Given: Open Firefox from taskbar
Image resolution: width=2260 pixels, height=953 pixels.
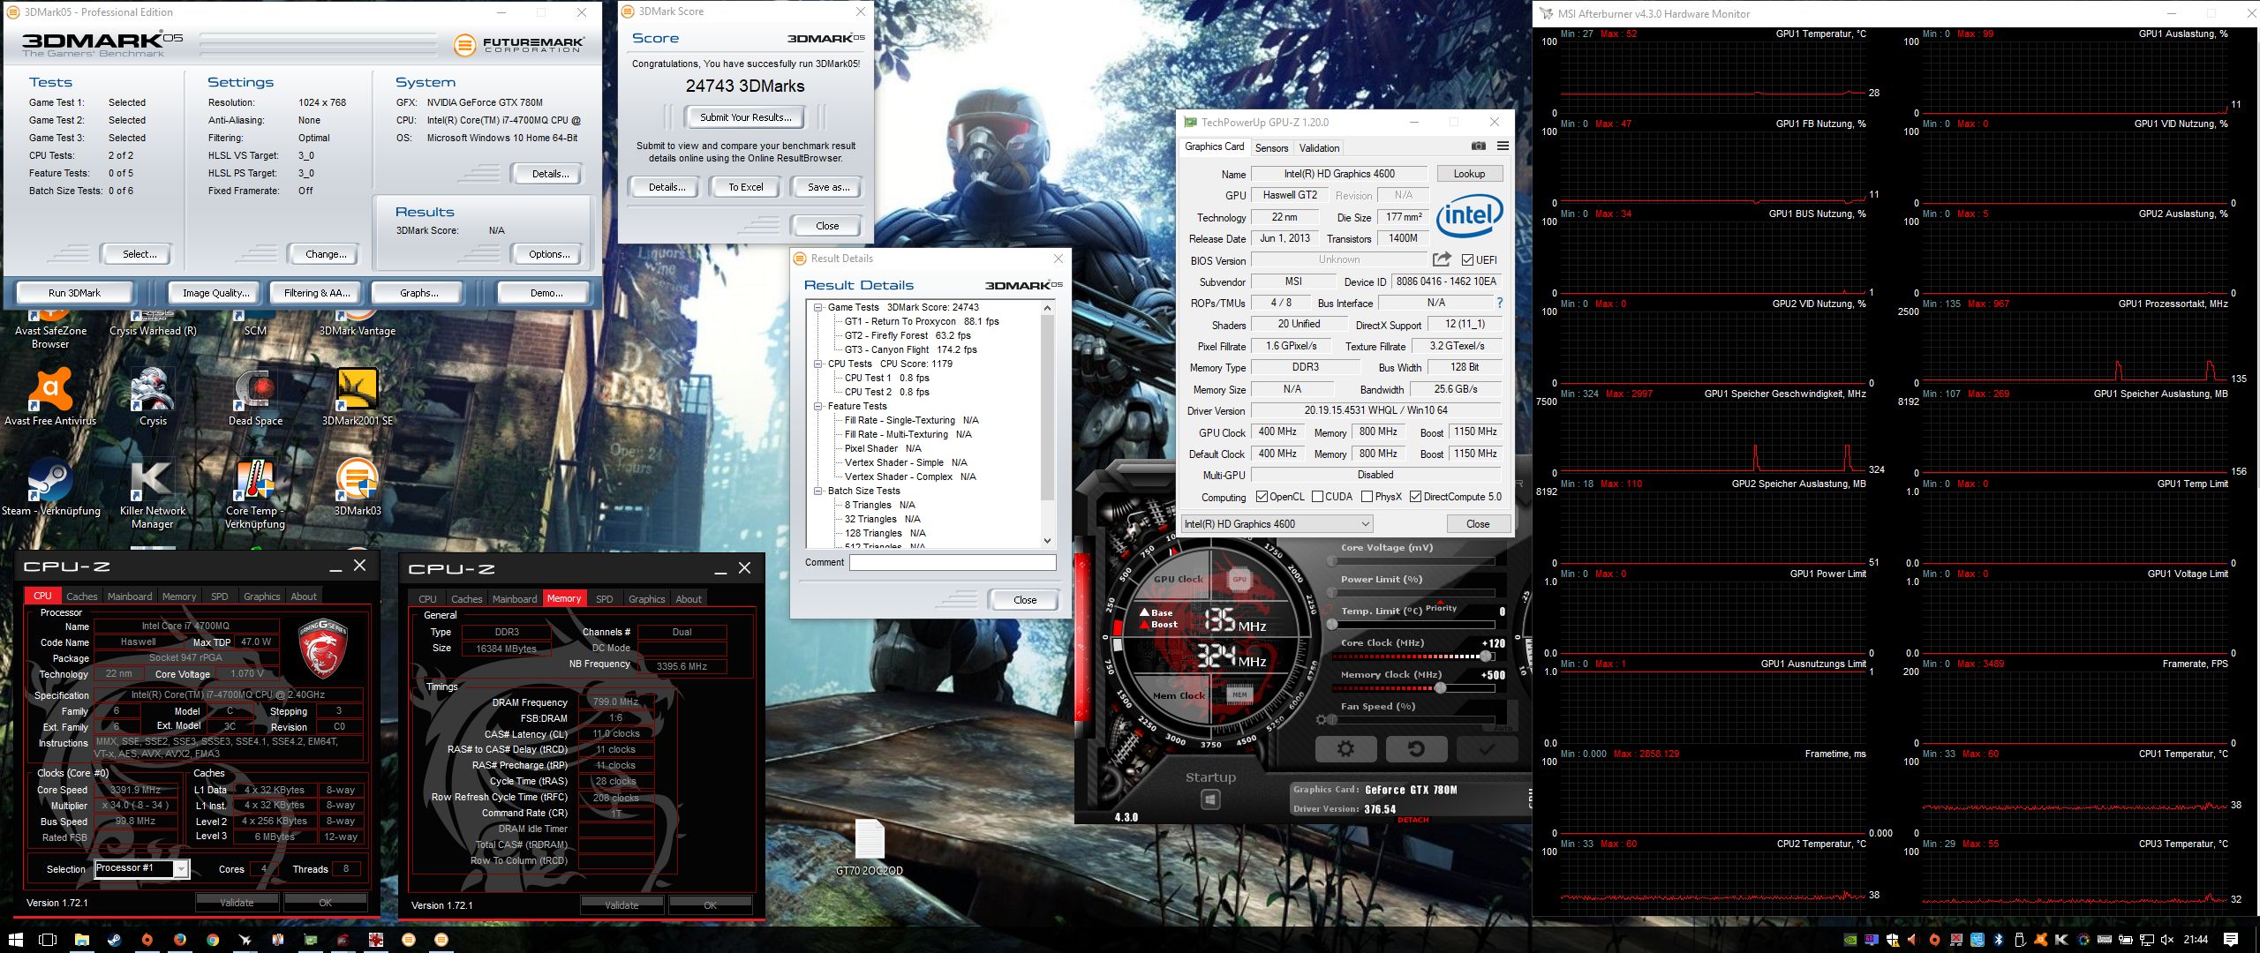Looking at the screenshot, I should tap(180, 940).
